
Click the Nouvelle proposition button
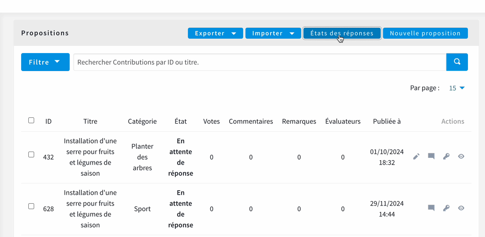(425, 33)
